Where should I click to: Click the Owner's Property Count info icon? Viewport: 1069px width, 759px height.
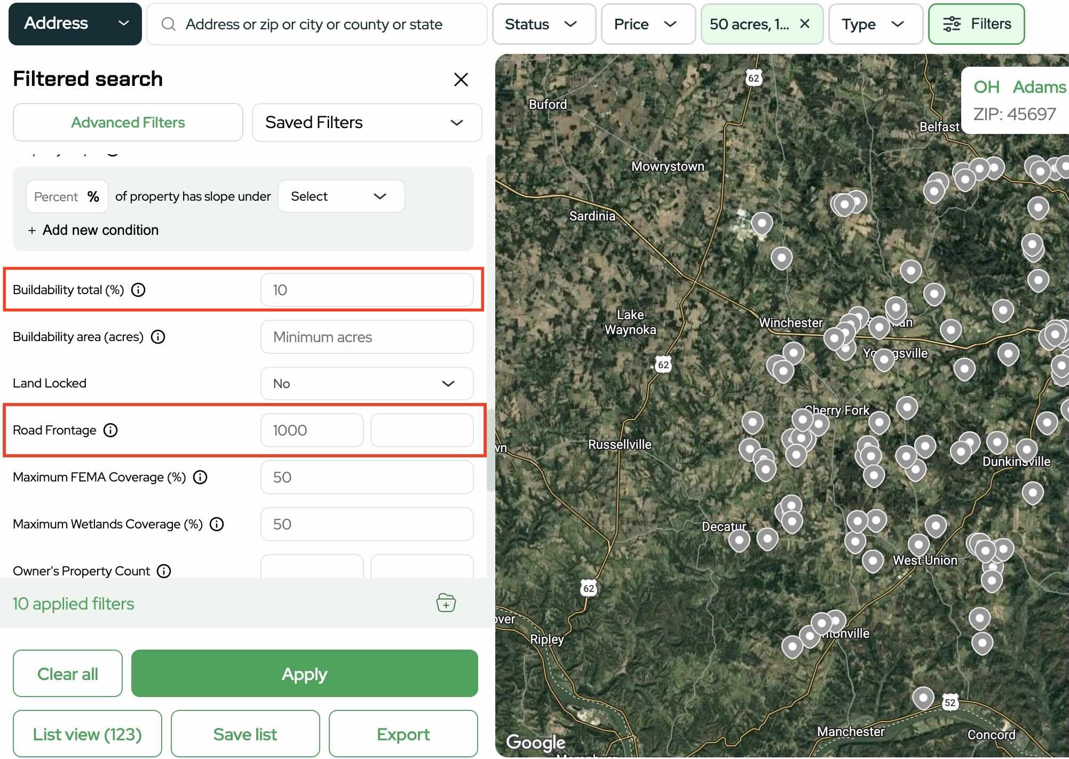164,571
